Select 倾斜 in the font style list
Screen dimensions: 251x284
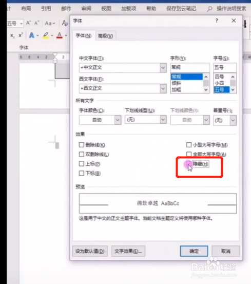tap(186, 83)
